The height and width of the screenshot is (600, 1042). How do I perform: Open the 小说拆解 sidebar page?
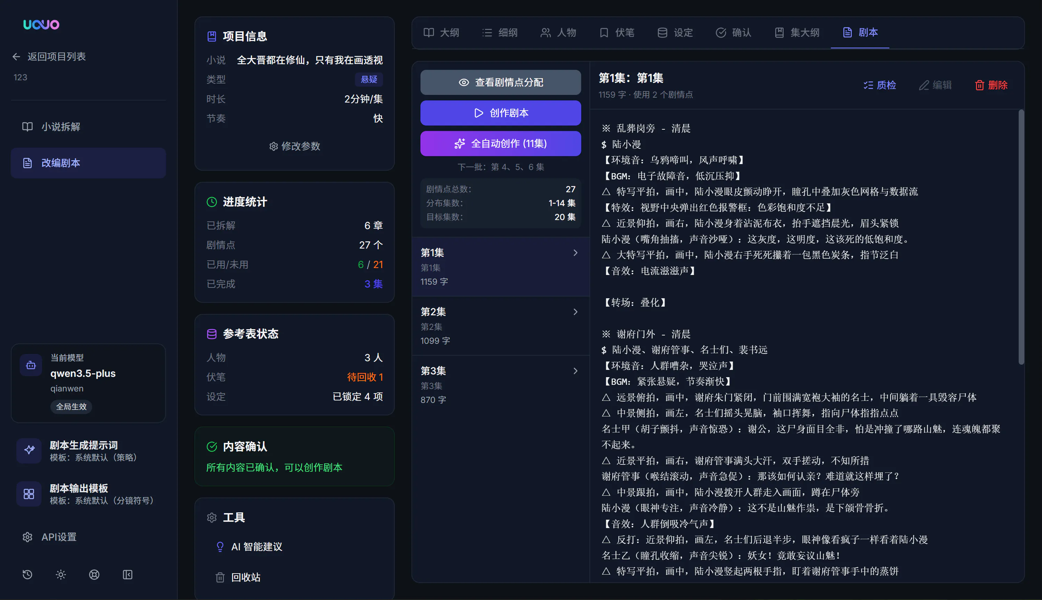[88, 127]
